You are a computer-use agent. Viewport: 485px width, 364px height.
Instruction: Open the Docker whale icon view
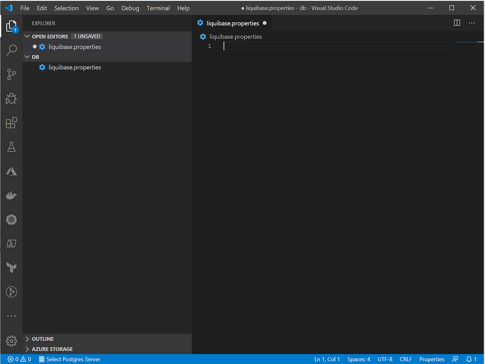coord(11,196)
